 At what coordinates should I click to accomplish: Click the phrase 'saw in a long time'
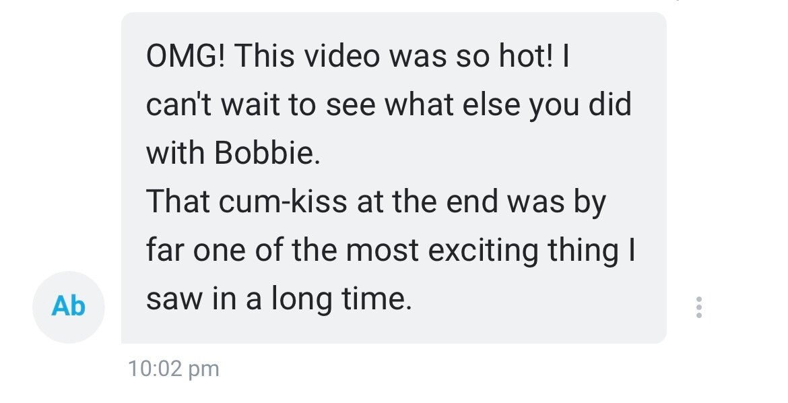279,299
